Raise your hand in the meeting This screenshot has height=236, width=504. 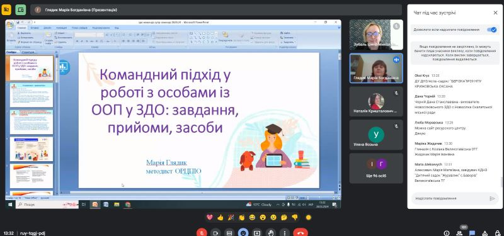pos(271,233)
